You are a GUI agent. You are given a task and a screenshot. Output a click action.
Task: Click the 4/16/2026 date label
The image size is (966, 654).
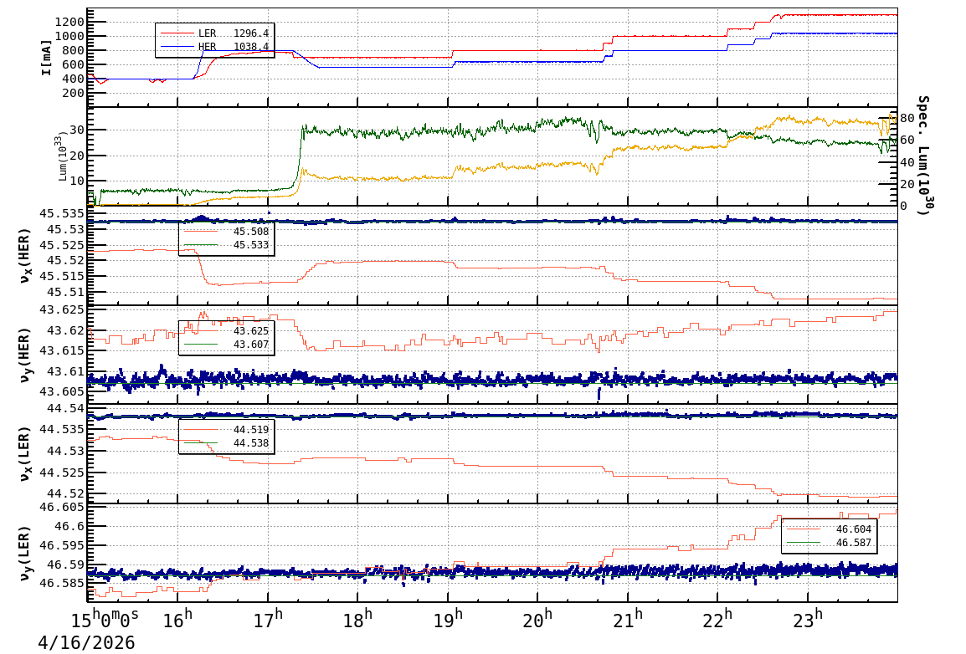point(86,643)
